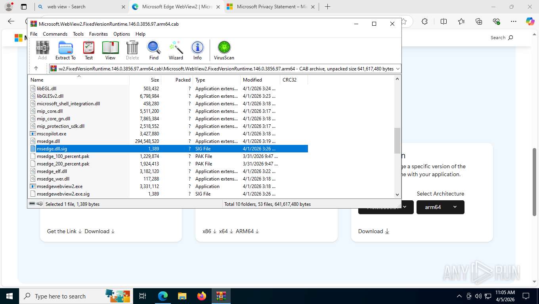The image size is (539, 304).
Task: Open Edge extensions icon
Action: (x=424, y=21)
